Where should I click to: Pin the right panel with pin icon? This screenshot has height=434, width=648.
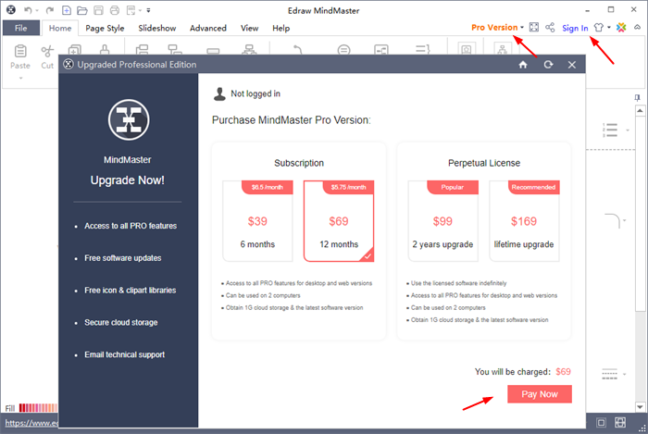(637, 98)
